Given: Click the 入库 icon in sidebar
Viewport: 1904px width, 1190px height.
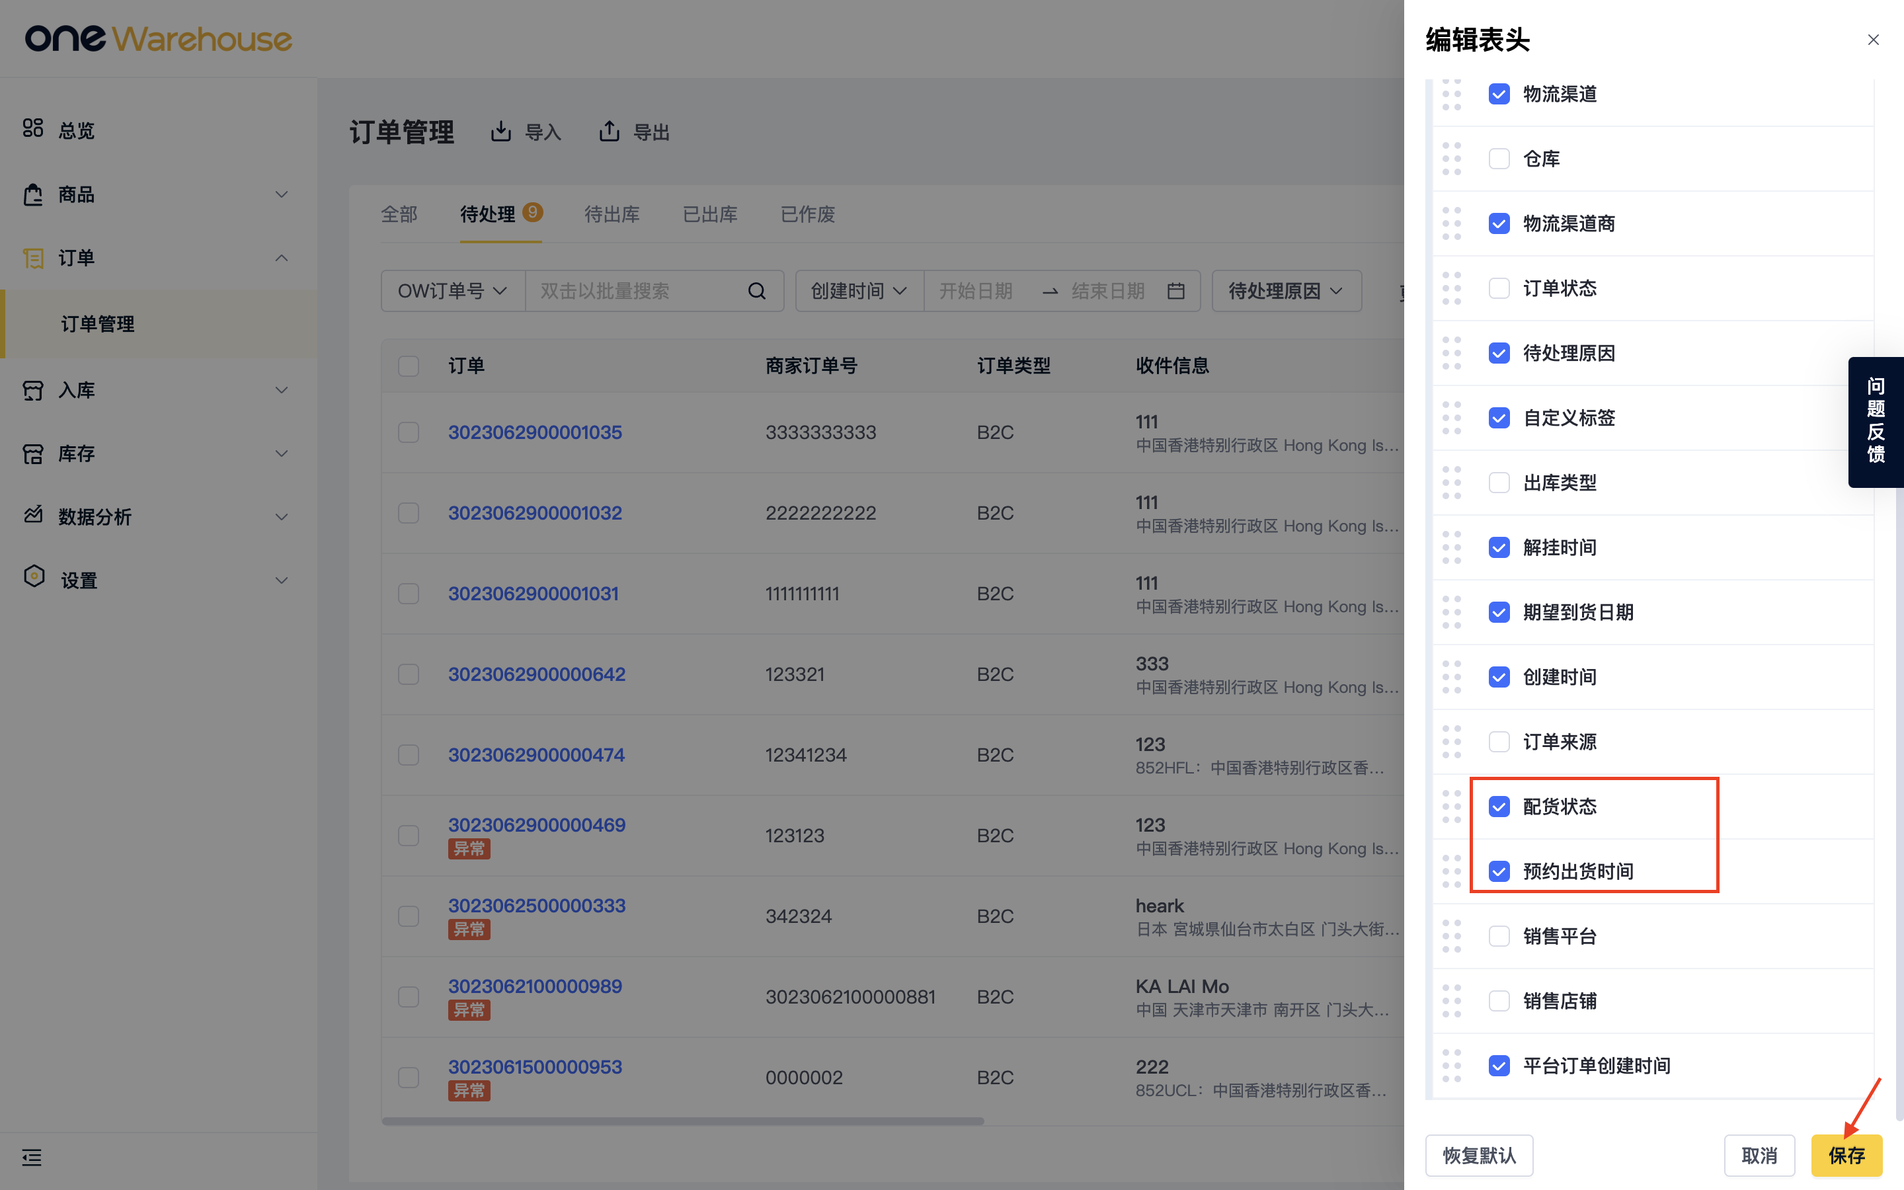Looking at the screenshot, I should coord(33,389).
